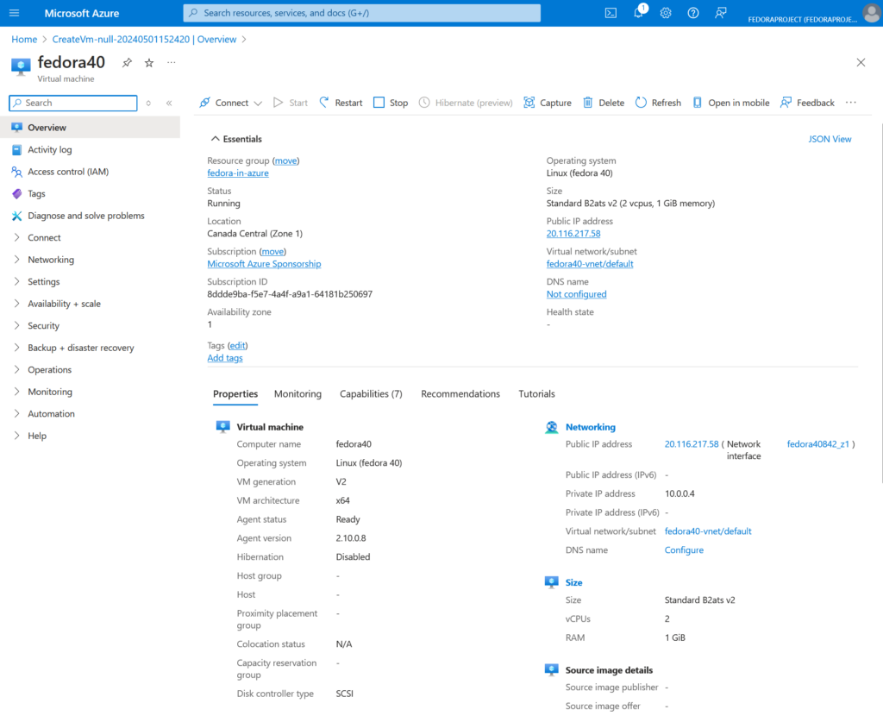Click Essentials public IP 20.116.217.58
This screenshot has width=883, height=716.
coord(573,233)
